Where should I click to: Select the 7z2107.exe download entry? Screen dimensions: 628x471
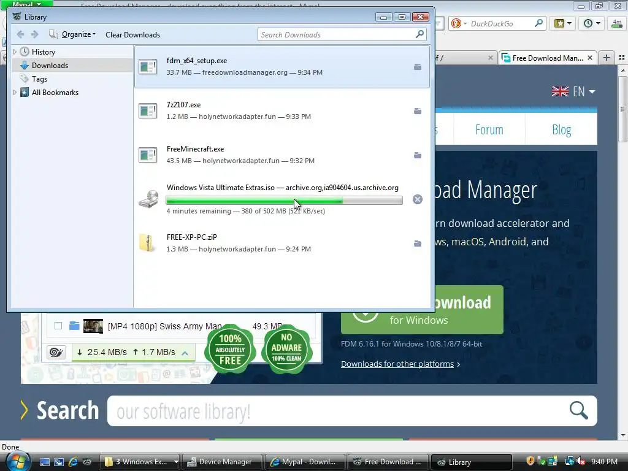(x=282, y=110)
